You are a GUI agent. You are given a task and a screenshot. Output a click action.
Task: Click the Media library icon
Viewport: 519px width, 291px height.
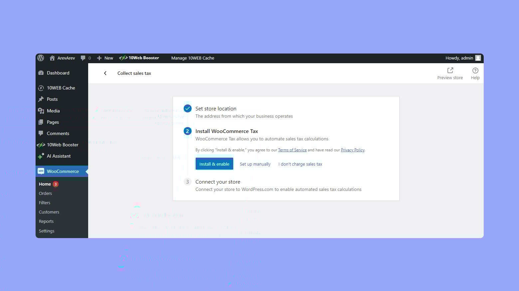pyautogui.click(x=41, y=111)
